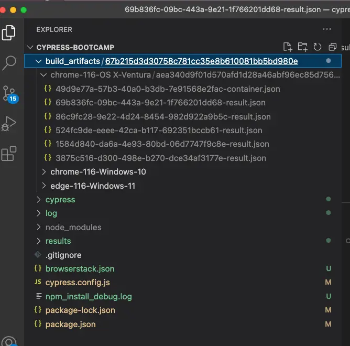
Task: Open the Extensions view icon
Action: (9, 154)
